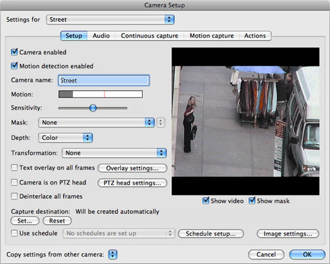Open the Copy settings from other camera popup

112,254
